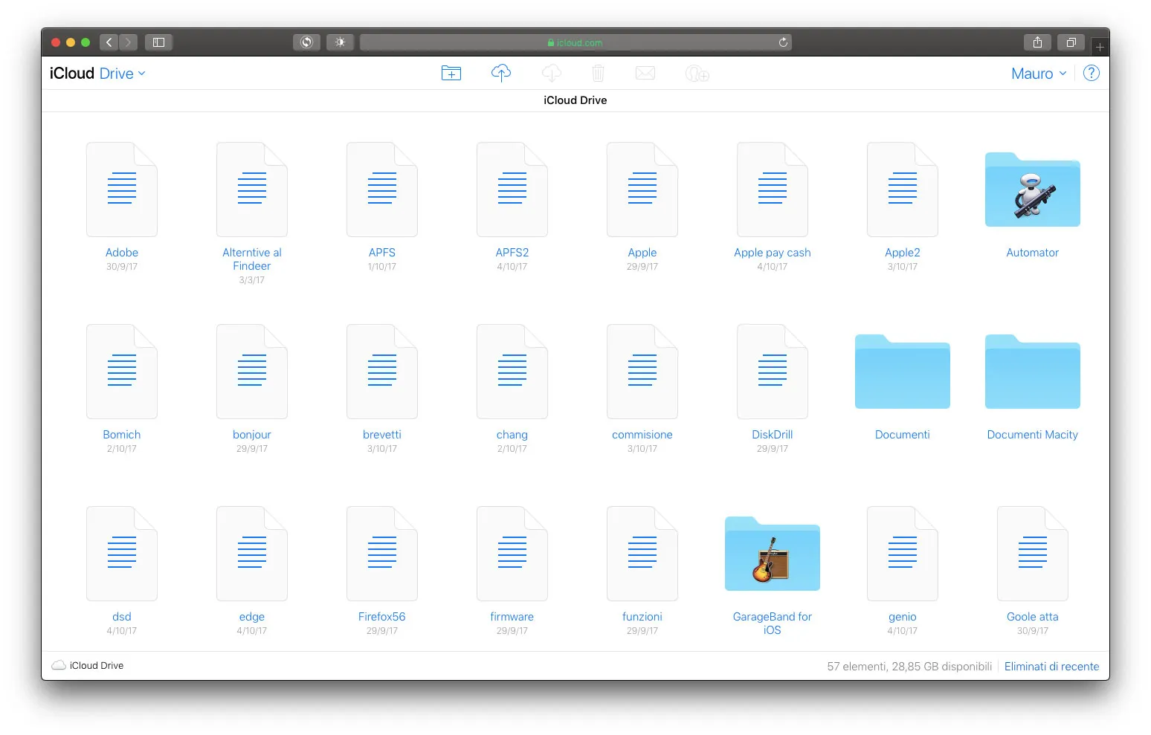The image size is (1151, 735).
Task: Open a new browser tab with the plus button
Action: [x=1099, y=45]
